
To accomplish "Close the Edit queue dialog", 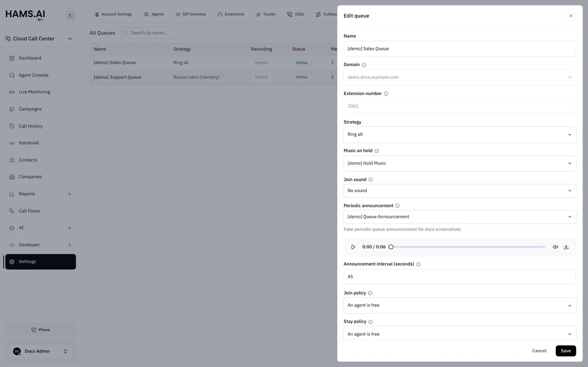I will click(571, 16).
